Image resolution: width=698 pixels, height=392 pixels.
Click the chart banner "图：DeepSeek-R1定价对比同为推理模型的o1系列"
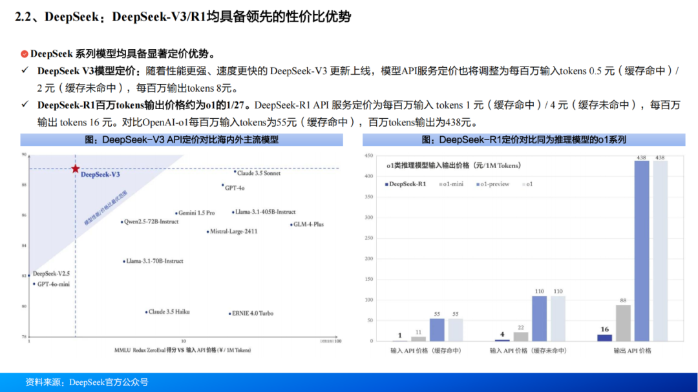tap(524, 139)
